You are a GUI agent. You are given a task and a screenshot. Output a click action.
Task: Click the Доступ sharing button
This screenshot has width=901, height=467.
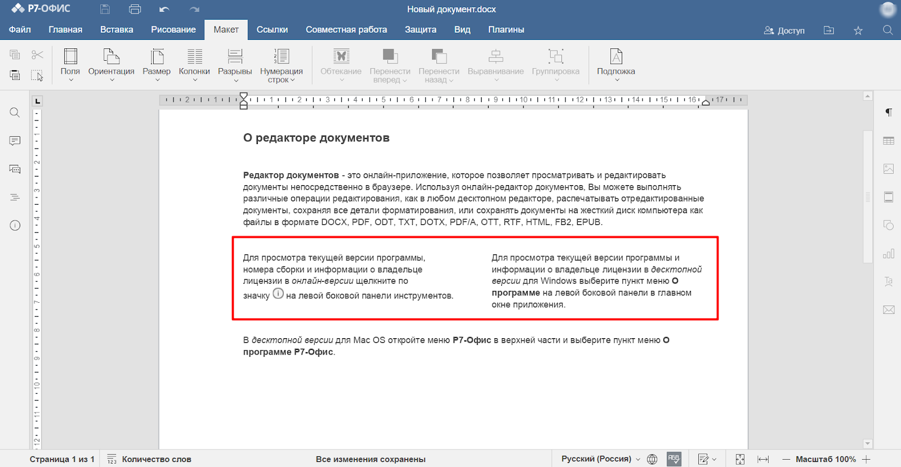784,30
